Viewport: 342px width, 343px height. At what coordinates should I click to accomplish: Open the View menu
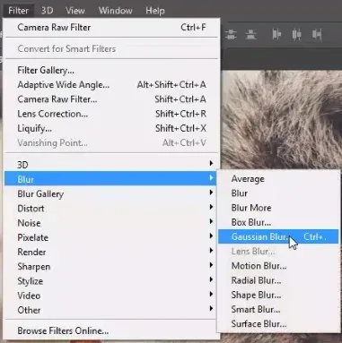point(75,11)
